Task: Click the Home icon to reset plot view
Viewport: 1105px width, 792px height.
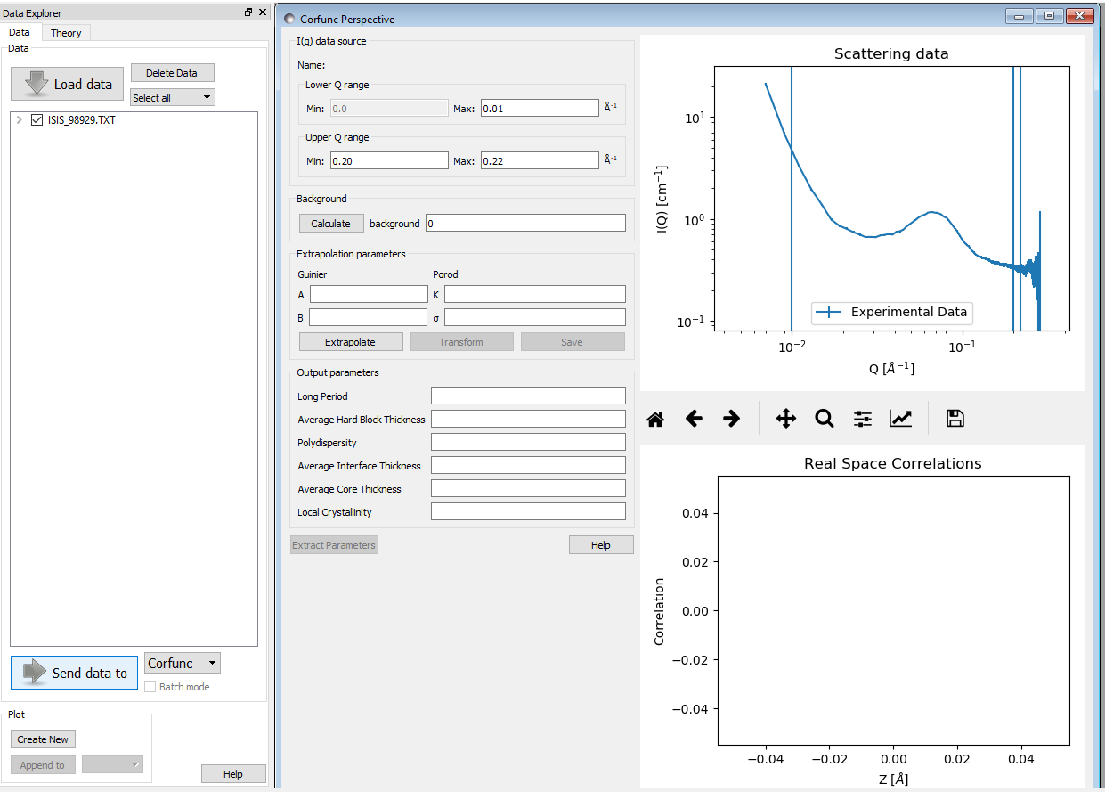Action: [655, 418]
